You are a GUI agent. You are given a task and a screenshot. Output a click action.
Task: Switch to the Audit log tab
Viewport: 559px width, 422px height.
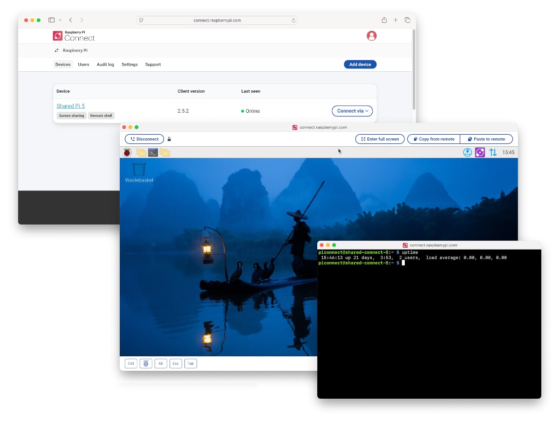click(105, 64)
